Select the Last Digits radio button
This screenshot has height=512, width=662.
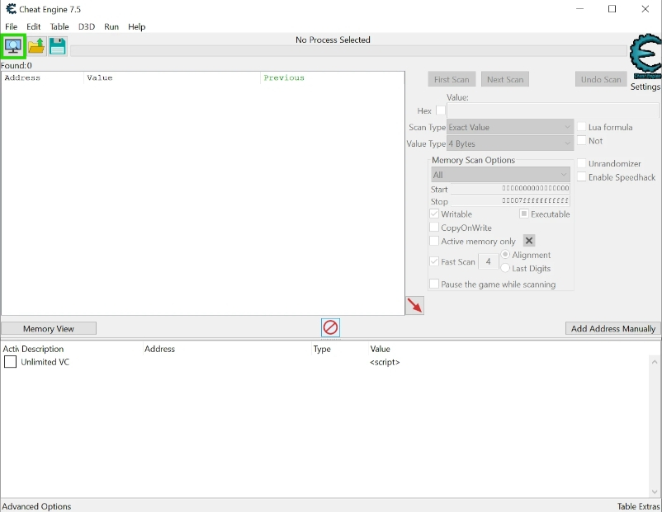coord(505,268)
